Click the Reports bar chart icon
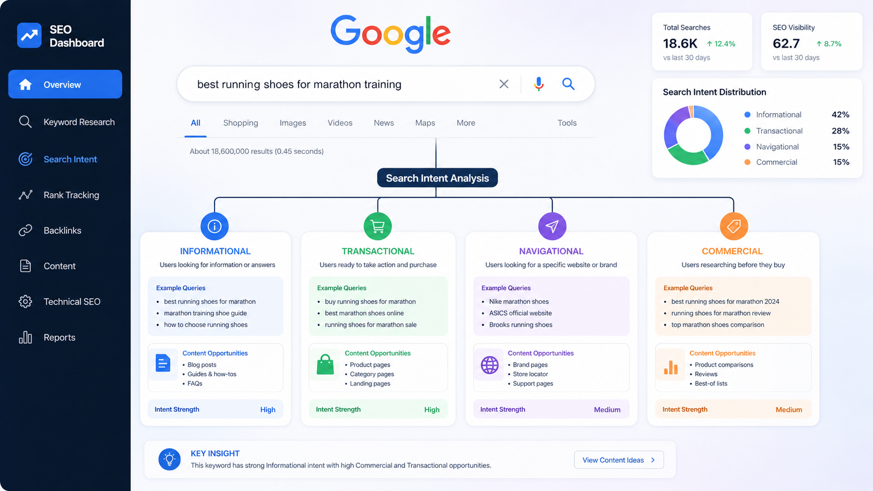The image size is (873, 491). point(25,337)
